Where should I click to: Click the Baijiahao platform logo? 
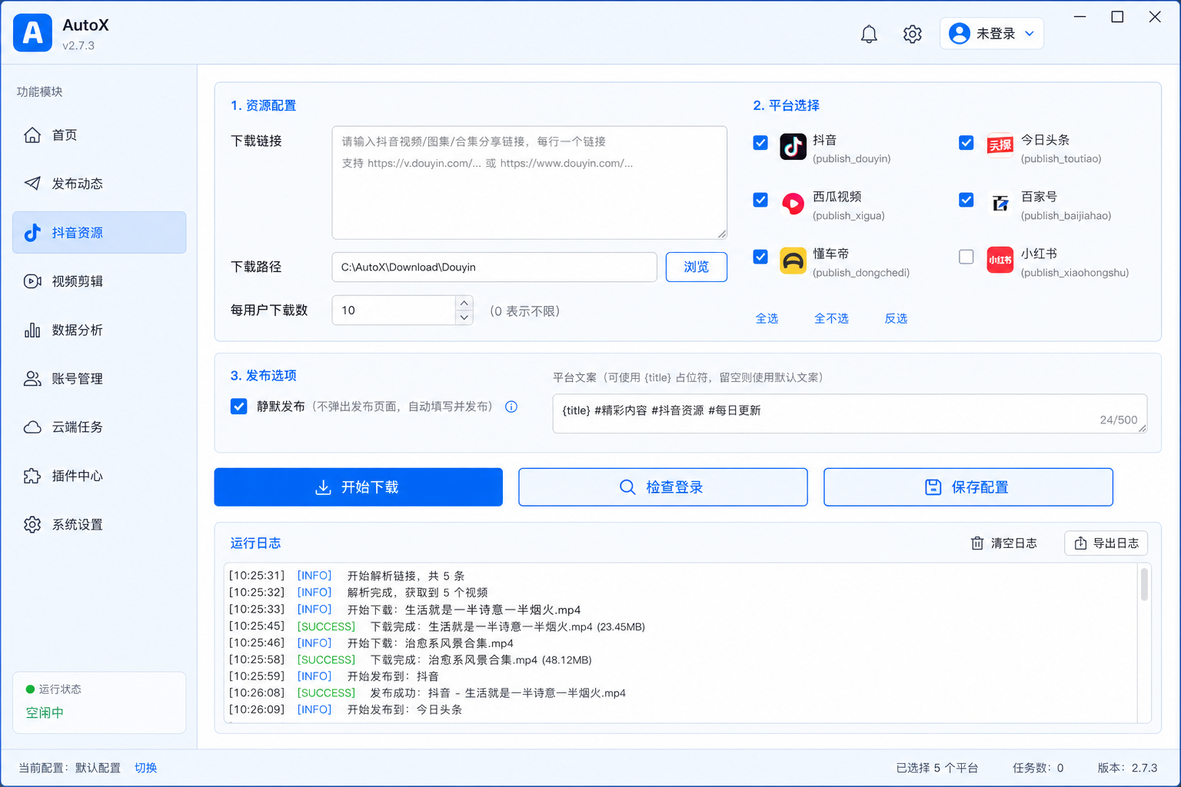click(x=1000, y=203)
